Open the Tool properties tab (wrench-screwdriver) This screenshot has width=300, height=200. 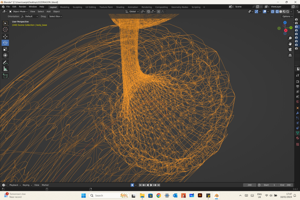tap(298, 75)
